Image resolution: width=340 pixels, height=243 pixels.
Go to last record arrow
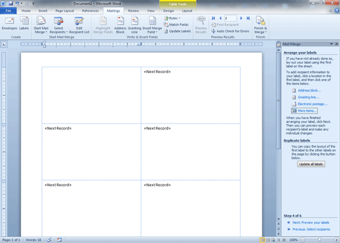pos(248,18)
